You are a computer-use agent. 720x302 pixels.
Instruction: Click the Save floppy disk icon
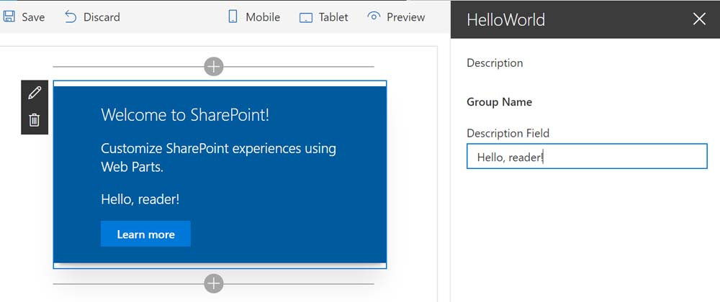9,17
